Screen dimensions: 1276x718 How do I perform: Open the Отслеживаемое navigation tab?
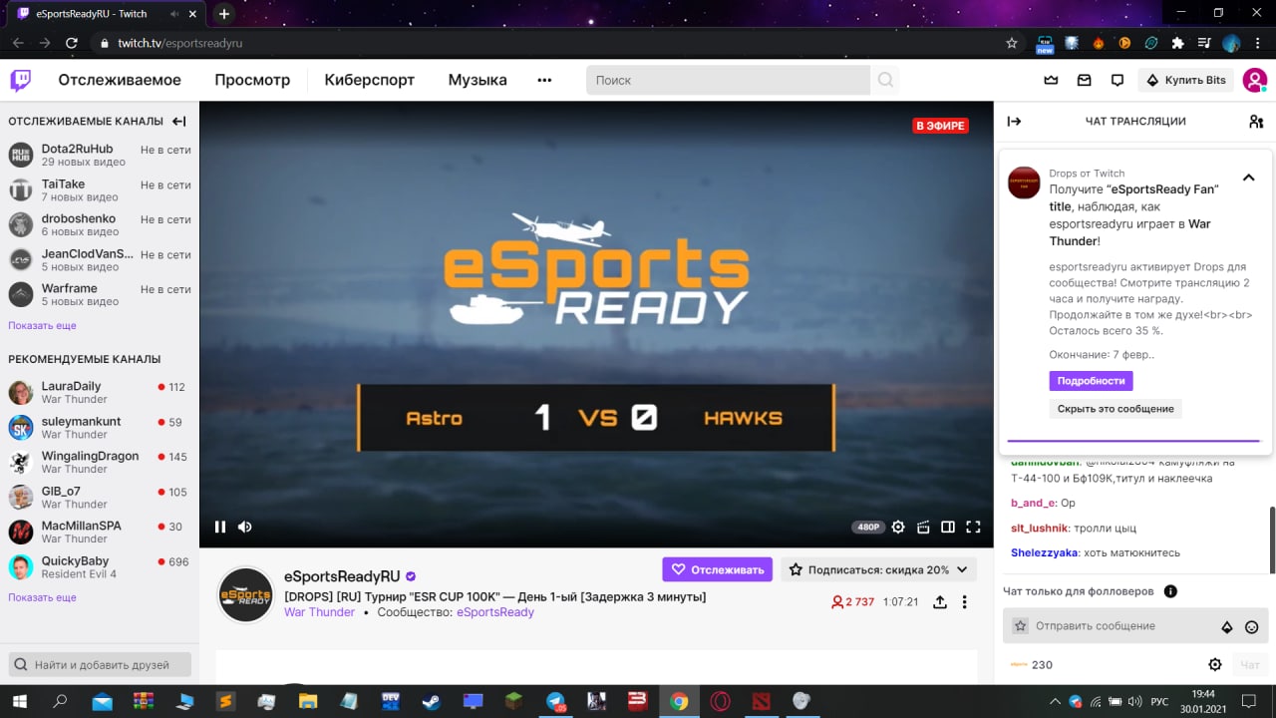(120, 80)
